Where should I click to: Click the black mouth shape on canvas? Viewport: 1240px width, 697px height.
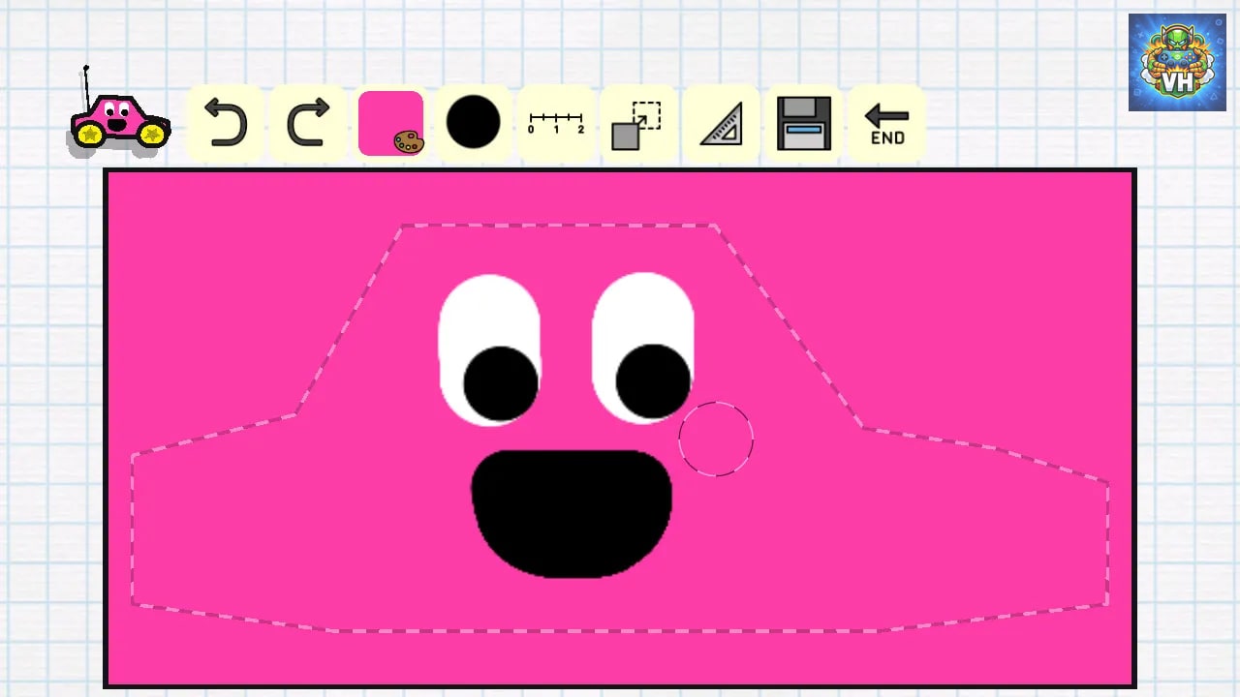pos(572,513)
